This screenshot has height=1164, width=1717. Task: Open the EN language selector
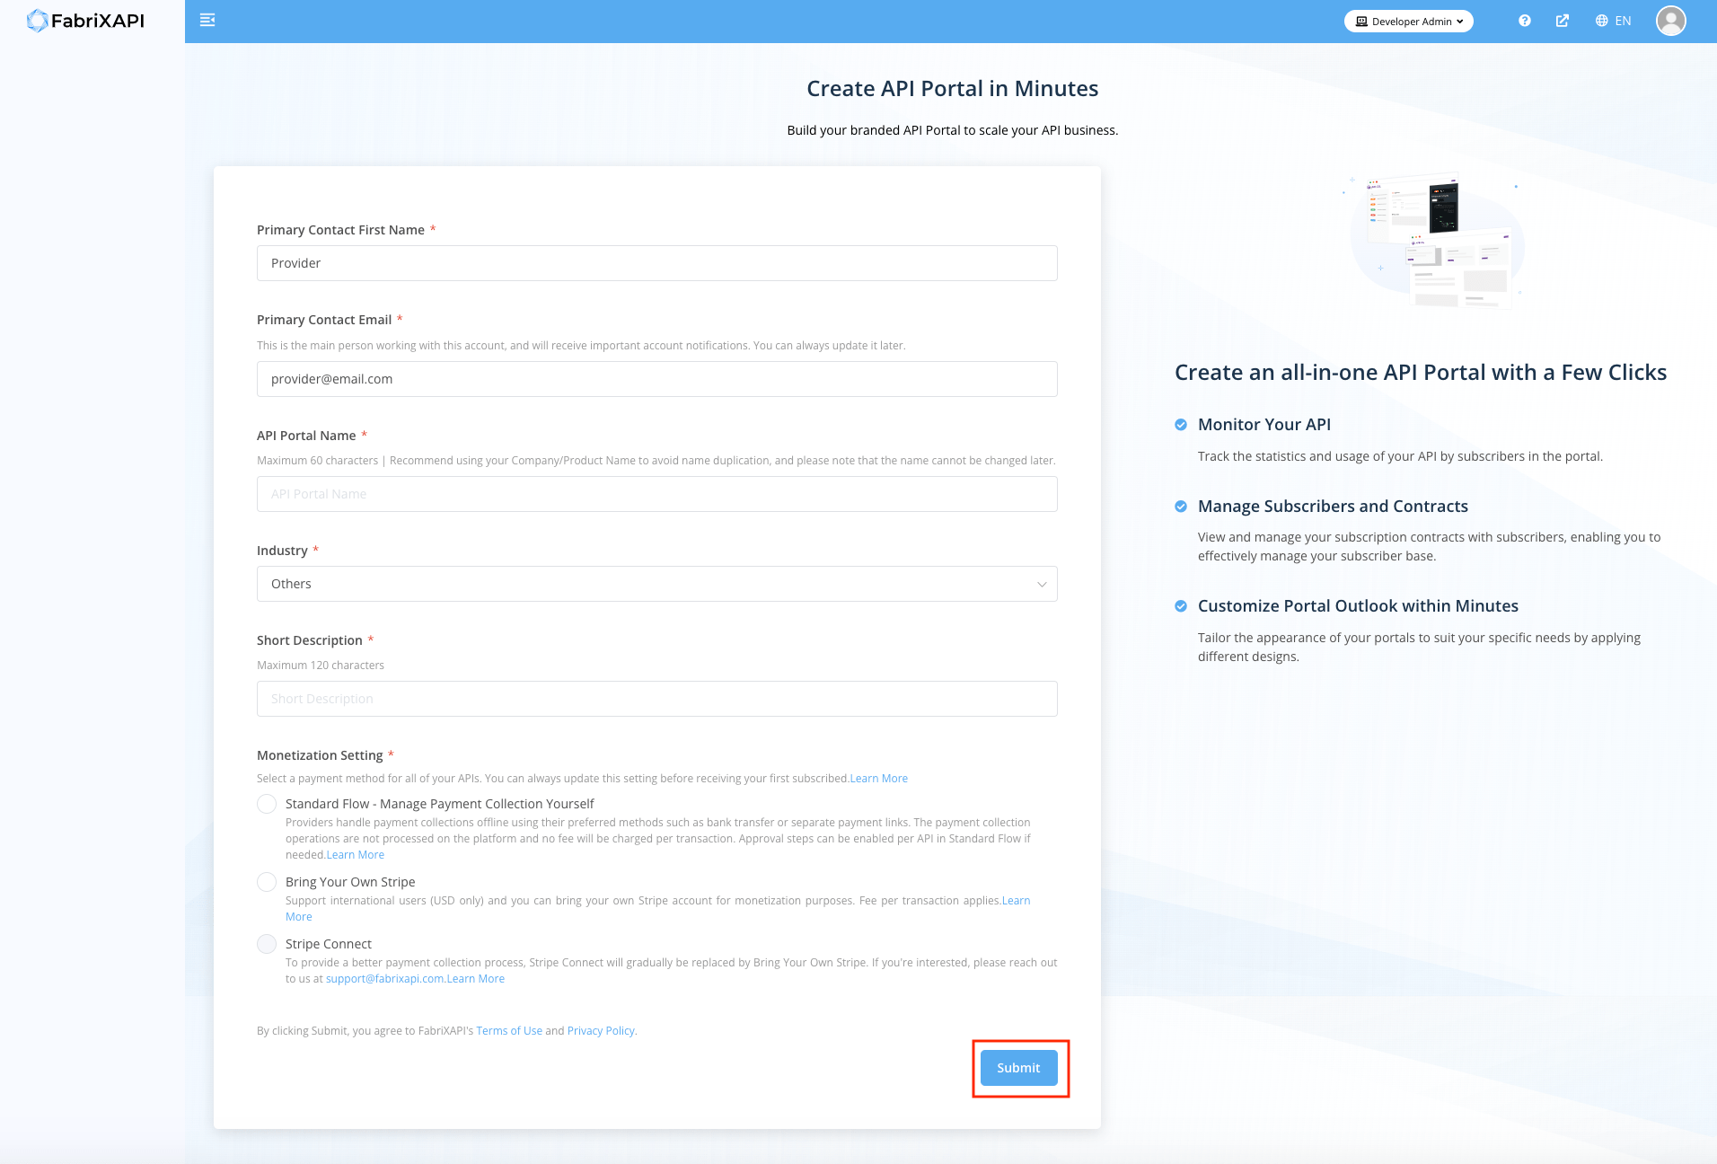click(x=1622, y=21)
